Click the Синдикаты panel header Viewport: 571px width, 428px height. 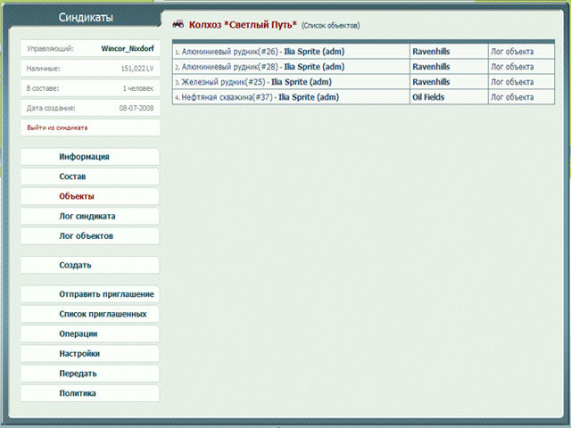86,17
